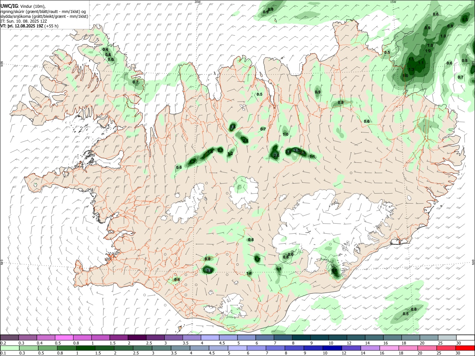This screenshot has height=356, width=475.
Task: Select upper-scale darkest purple swatch between 2 and 2.5
Action: tap(137, 338)
